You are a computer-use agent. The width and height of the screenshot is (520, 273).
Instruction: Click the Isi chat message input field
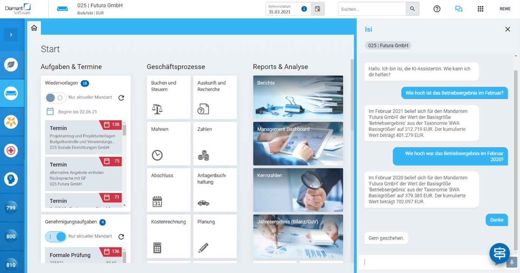coord(424,262)
